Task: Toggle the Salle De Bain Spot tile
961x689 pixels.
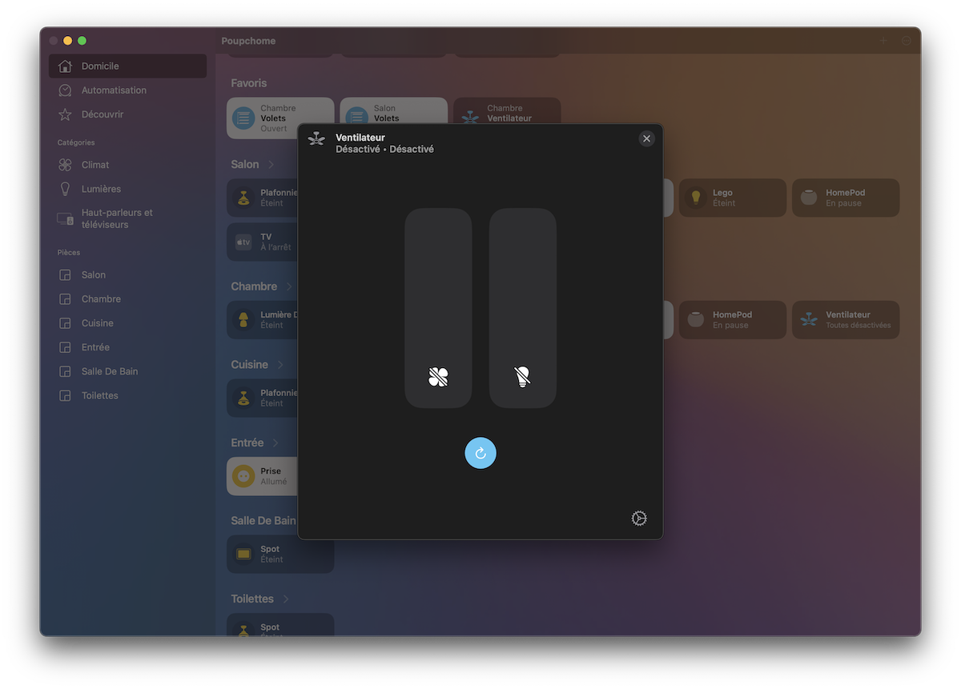Action: (x=280, y=554)
